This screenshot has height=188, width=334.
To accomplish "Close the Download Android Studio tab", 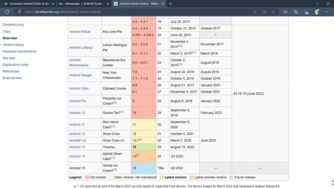I will (53, 4).
